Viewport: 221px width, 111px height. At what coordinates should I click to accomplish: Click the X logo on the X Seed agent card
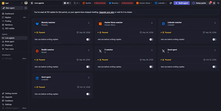(x=163, y=51)
